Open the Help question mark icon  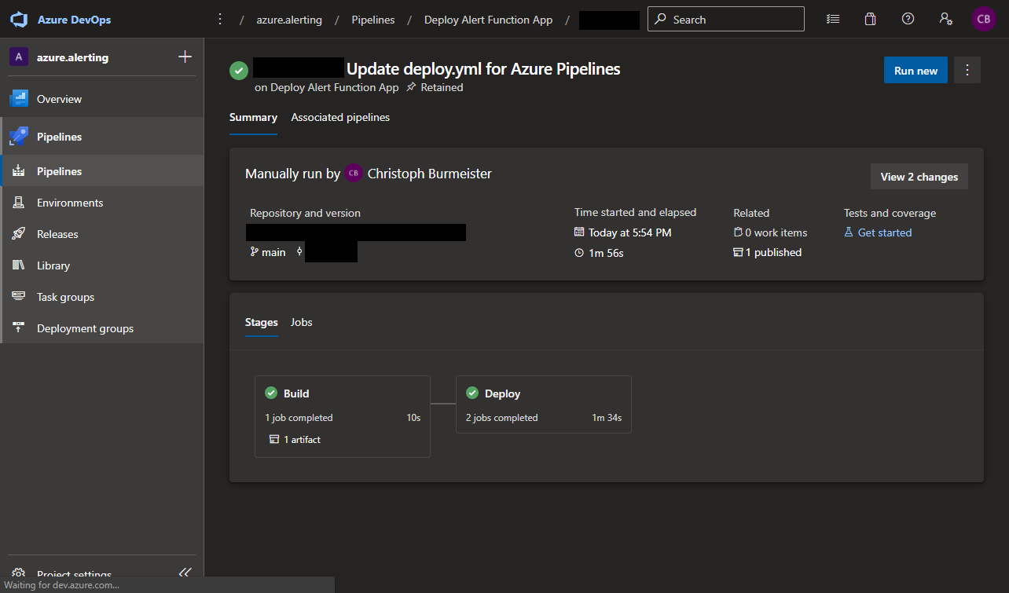(908, 19)
